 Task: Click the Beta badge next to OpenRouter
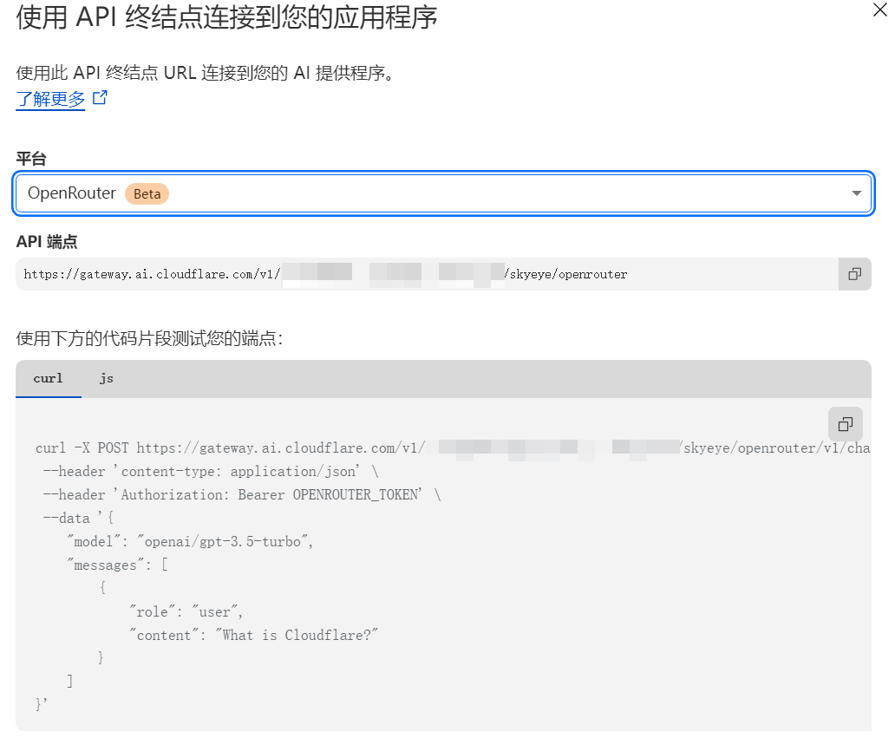pyautogui.click(x=147, y=194)
